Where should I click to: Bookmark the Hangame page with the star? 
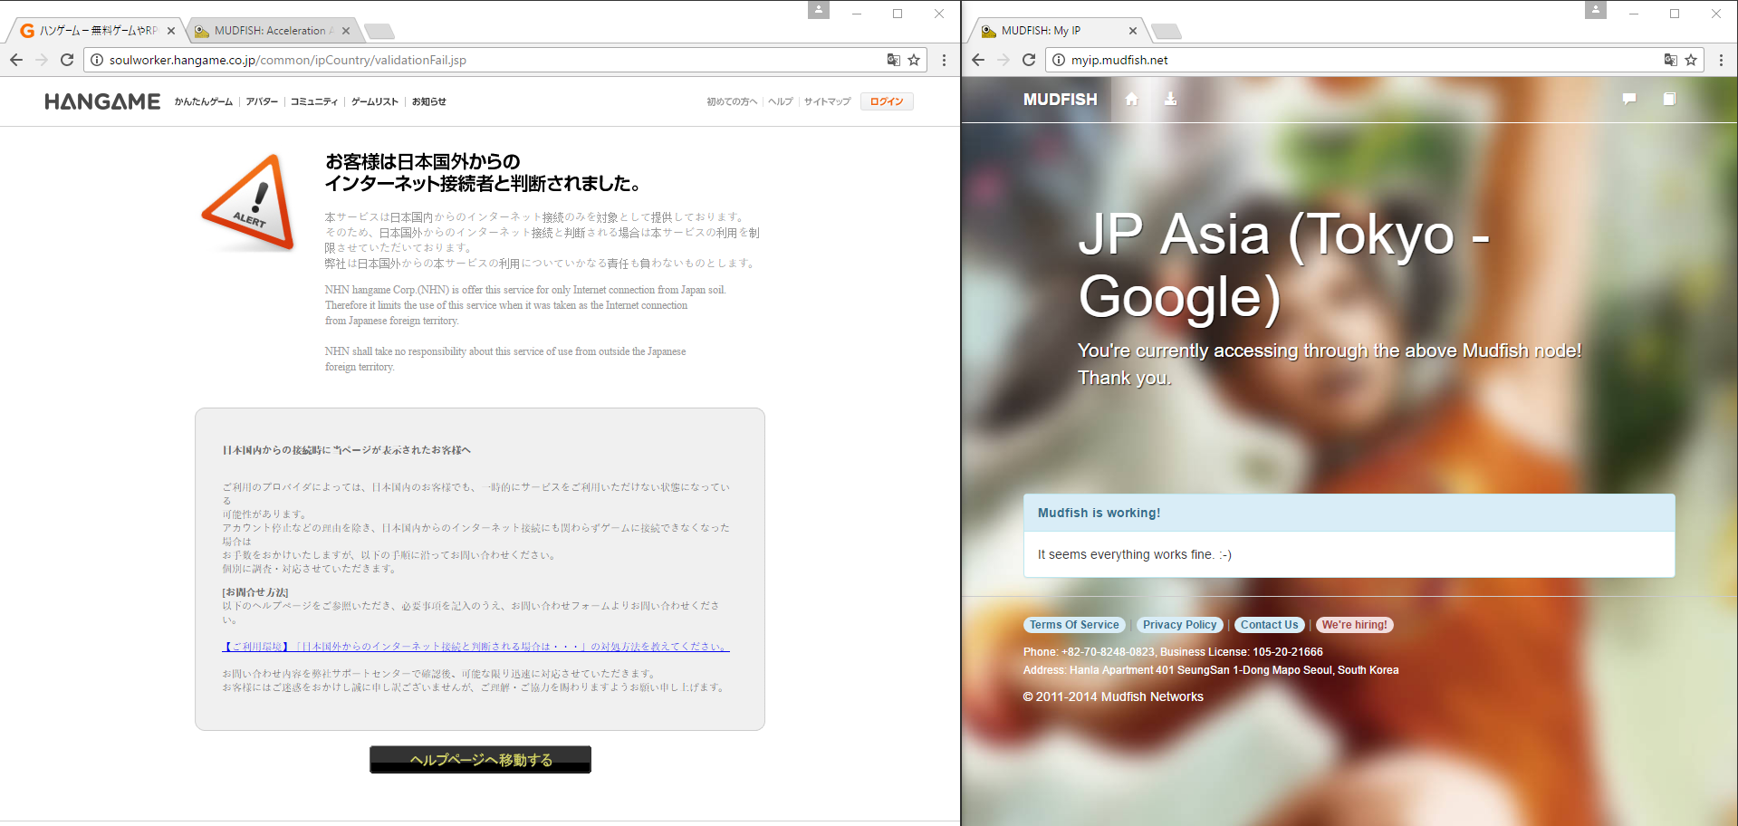point(914,60)
